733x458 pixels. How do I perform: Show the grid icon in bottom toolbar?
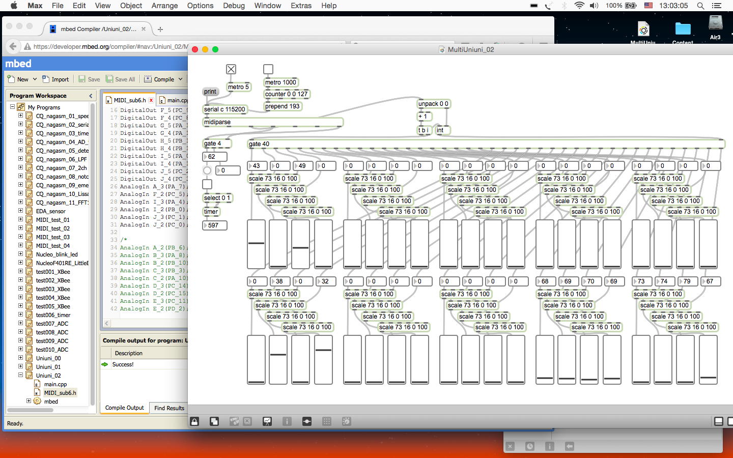(x=327, y=421)
